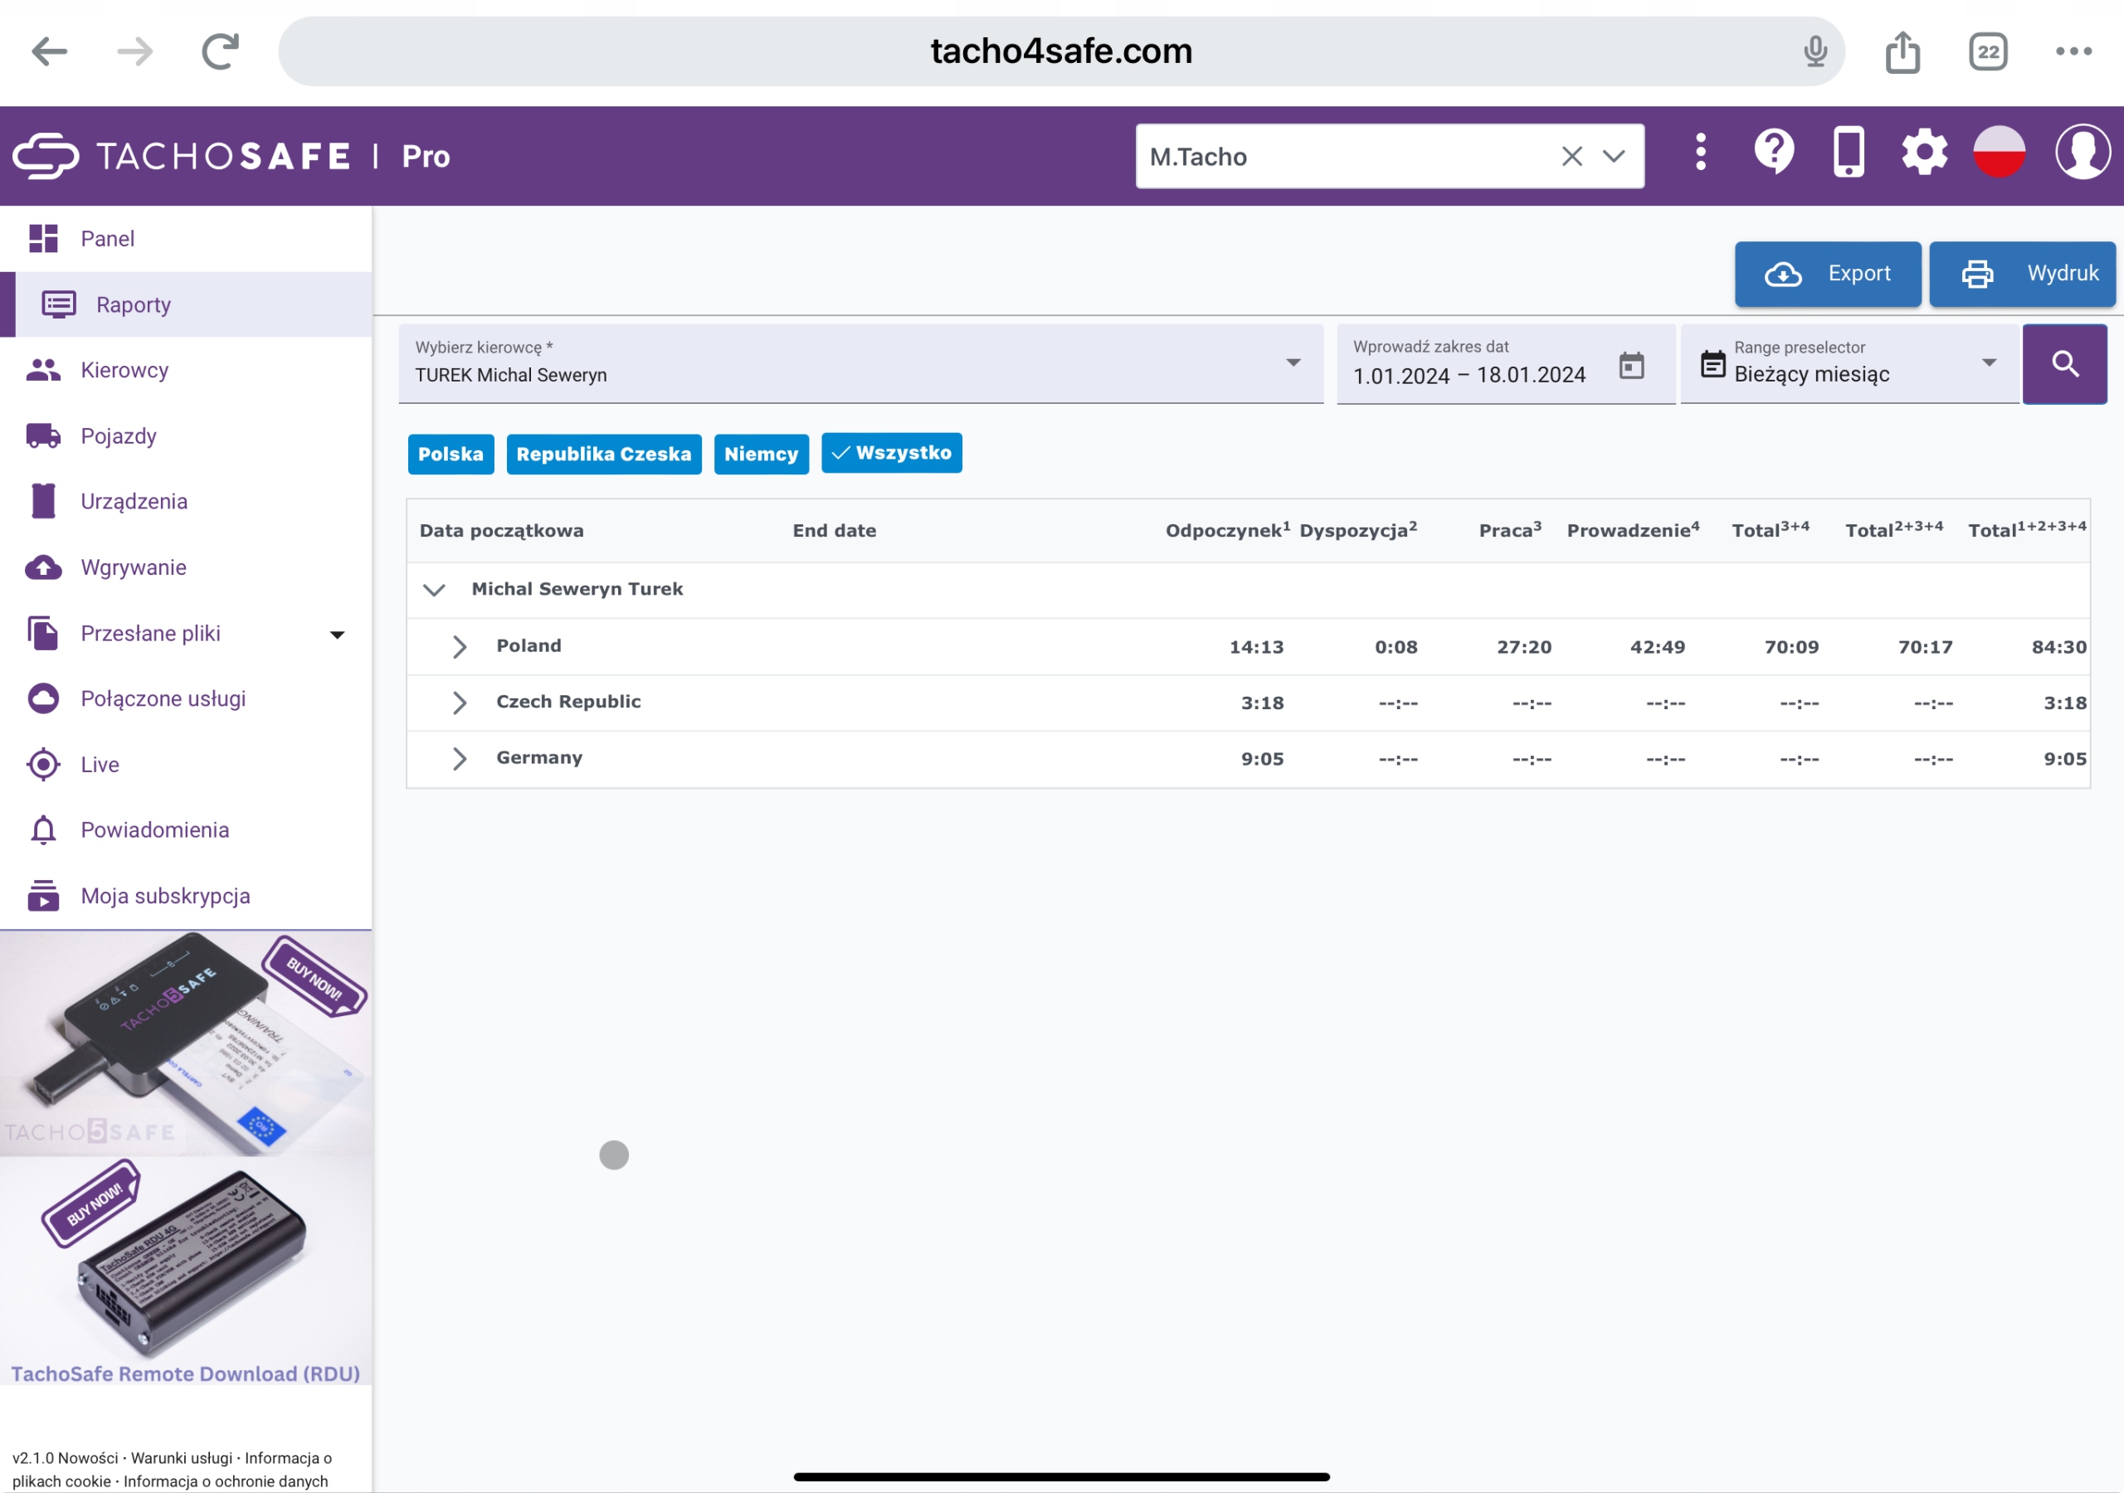Open settings gear in header
This screenshot has height=1493, width=2124.
pos(1923,152)
